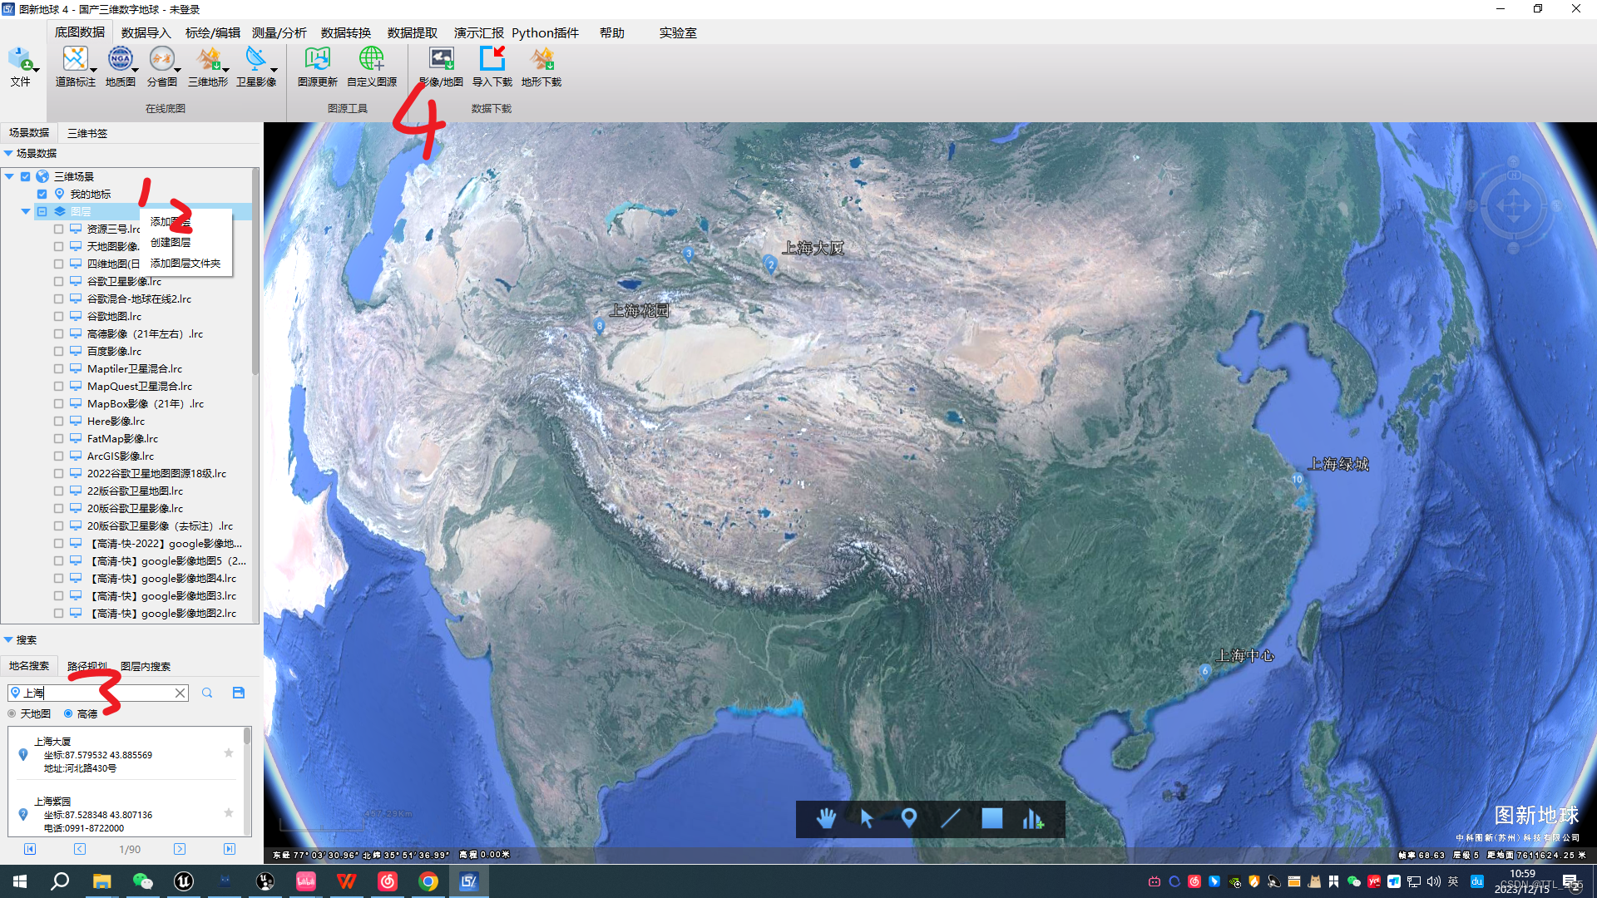Uncheck the 我的地标 checkbox
Screen dimensions: 1597x898
tap(42, 194)
